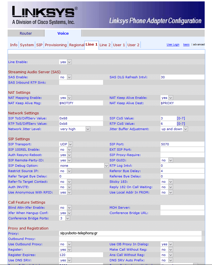Open the Regional settings tab
This screenshot has width=212, height=265.
click(76, 45)
